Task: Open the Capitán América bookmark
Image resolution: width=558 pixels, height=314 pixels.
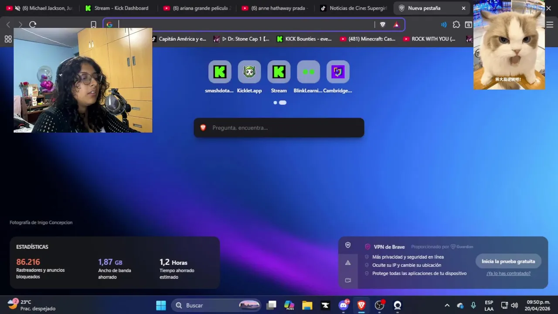Action: (x=179, y=39)
